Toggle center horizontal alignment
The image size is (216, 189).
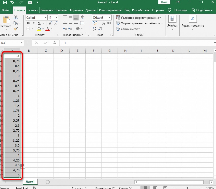tap(70, 23)
